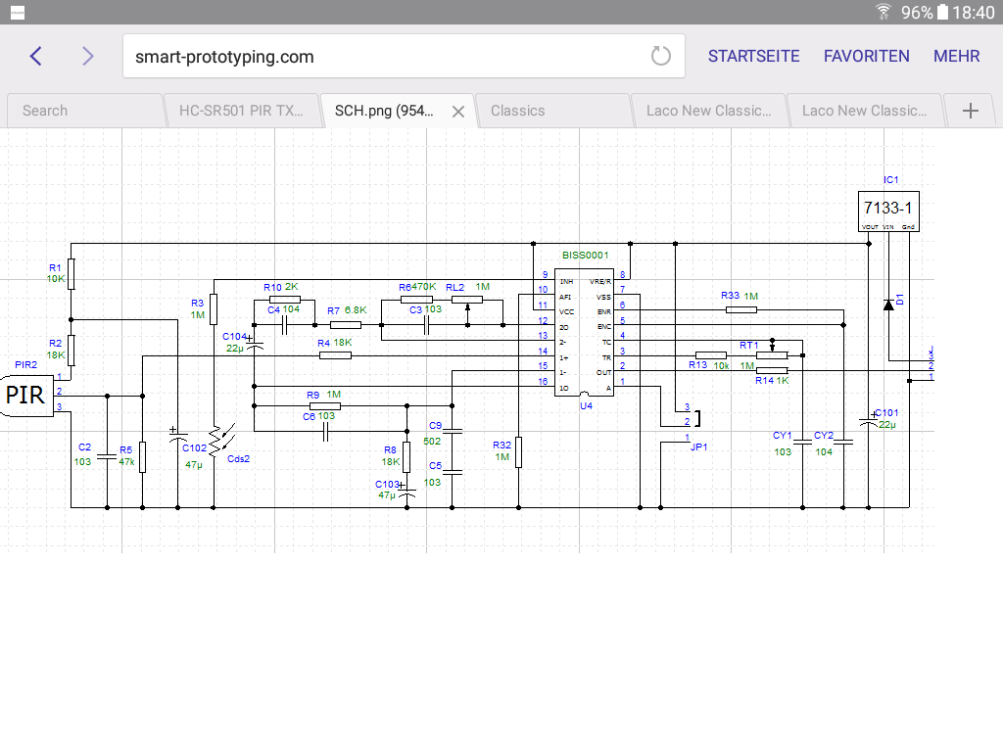This screenshot has height=752, width=1003.
Task: Open the first Laco New Classic tab
Action: tap(708, 111)
